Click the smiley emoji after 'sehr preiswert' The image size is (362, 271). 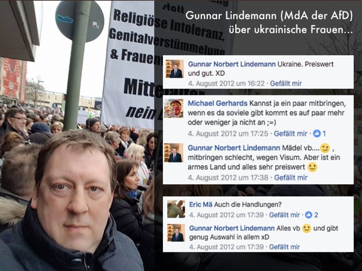click(312, 167)
